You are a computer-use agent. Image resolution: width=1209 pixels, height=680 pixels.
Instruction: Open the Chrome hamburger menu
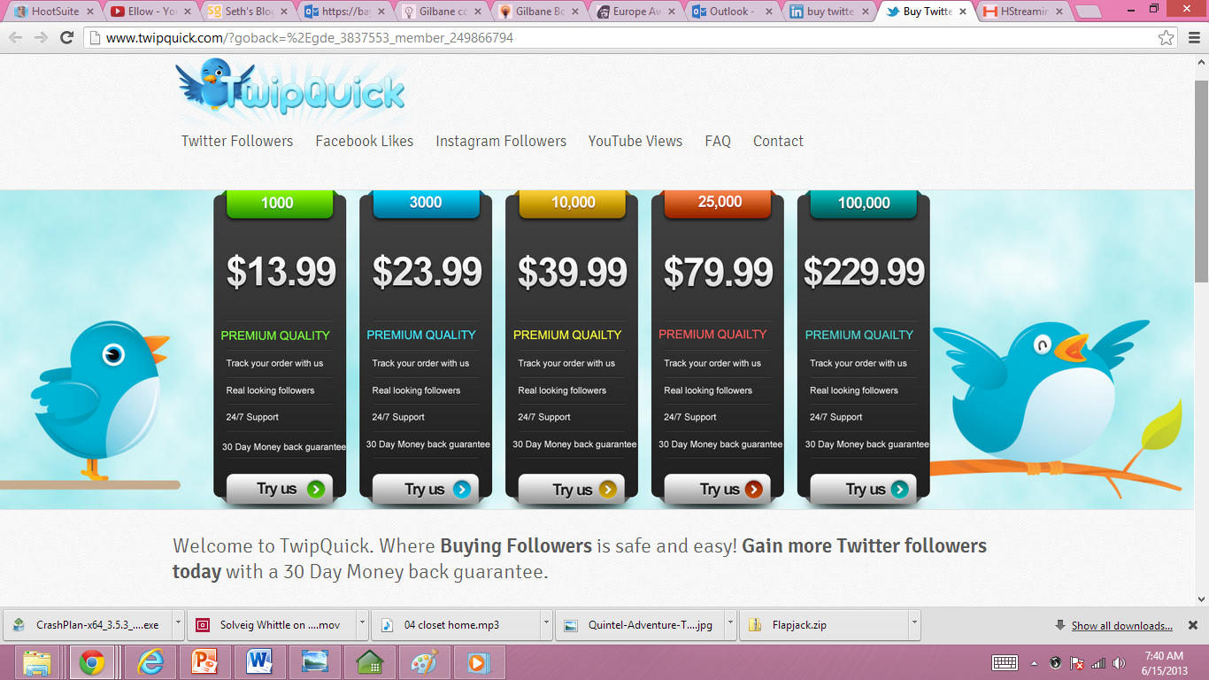click(x=1194, y=38)
